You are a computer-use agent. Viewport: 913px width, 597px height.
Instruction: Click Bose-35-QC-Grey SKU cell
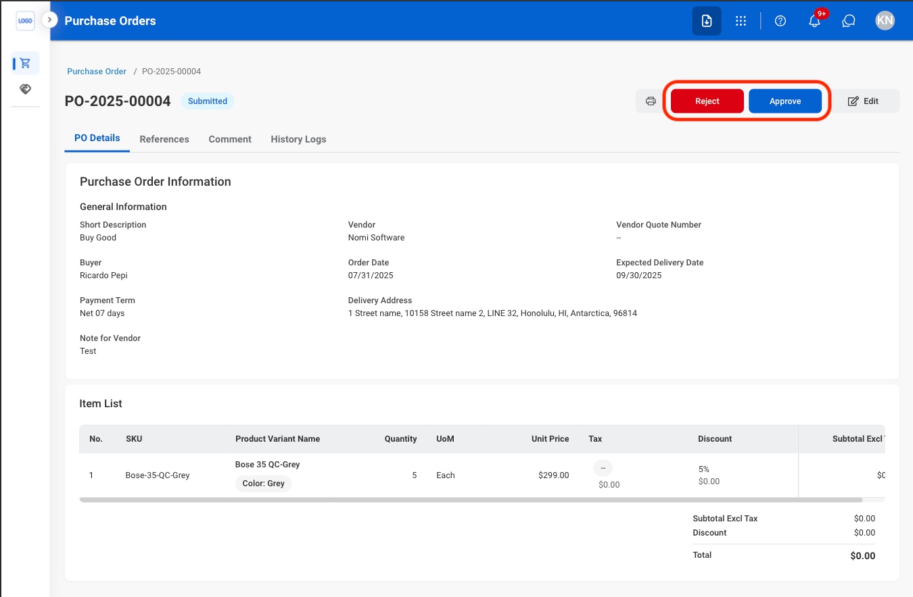pos(158,475)
